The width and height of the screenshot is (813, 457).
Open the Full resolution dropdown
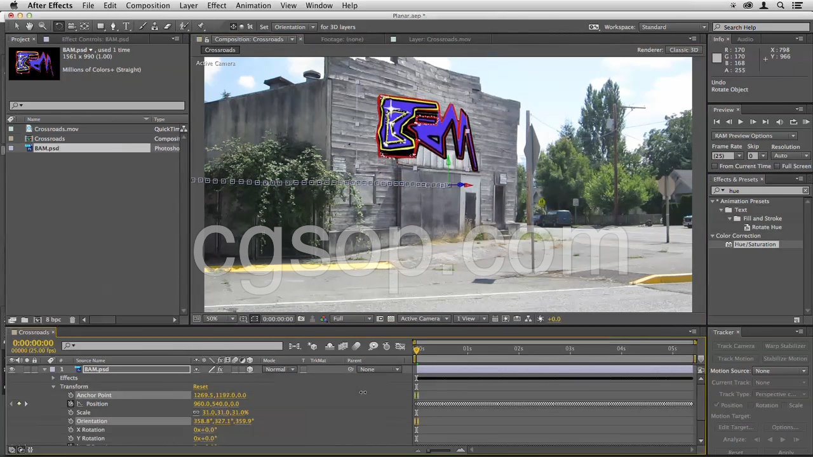352,319
